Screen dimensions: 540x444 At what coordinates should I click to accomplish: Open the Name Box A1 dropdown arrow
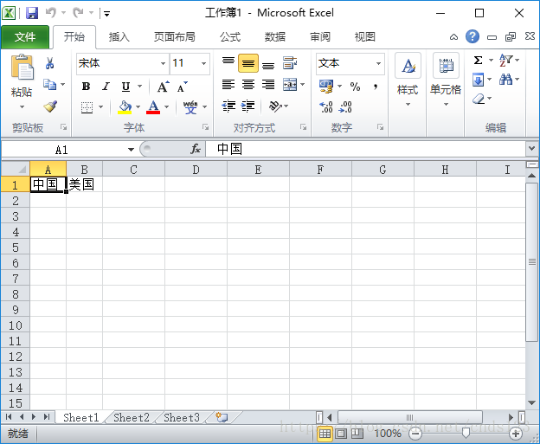click(131, 150)
